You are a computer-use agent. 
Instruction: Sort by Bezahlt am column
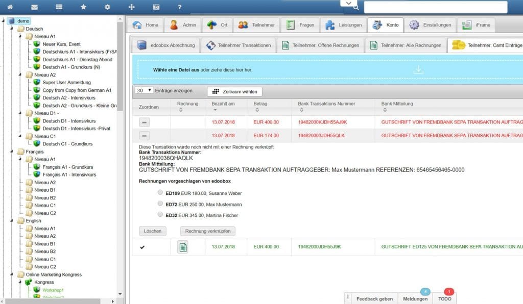point(223,107)
